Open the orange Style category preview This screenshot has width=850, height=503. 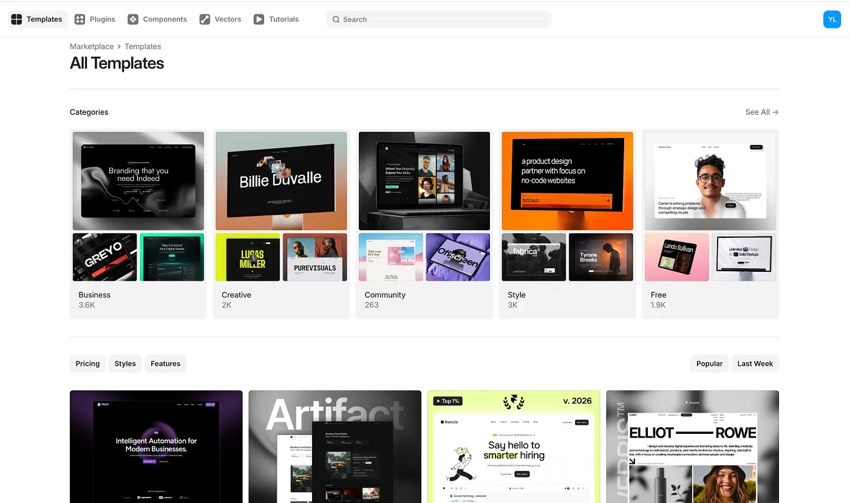point(567,181)
